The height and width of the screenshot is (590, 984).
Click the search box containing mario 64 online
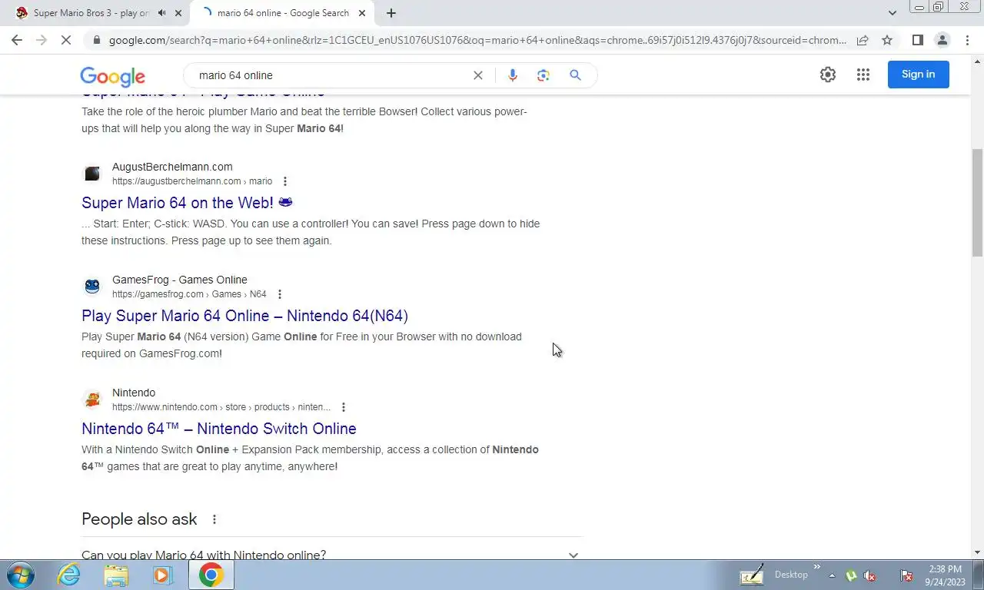click(331, 75)
